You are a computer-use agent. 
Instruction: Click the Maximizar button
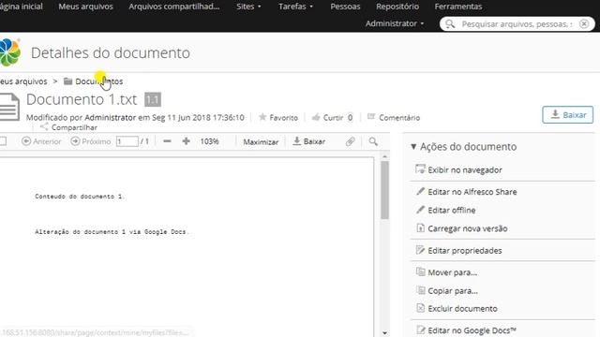(261, 141)
